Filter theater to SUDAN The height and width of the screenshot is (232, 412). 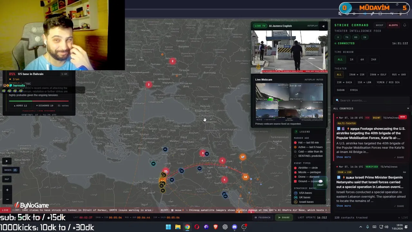341,90
